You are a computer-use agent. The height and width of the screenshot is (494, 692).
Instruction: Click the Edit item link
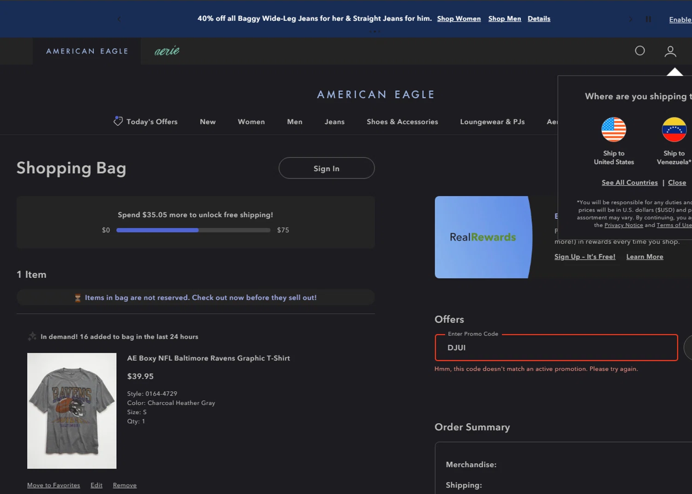pos(96,485)
